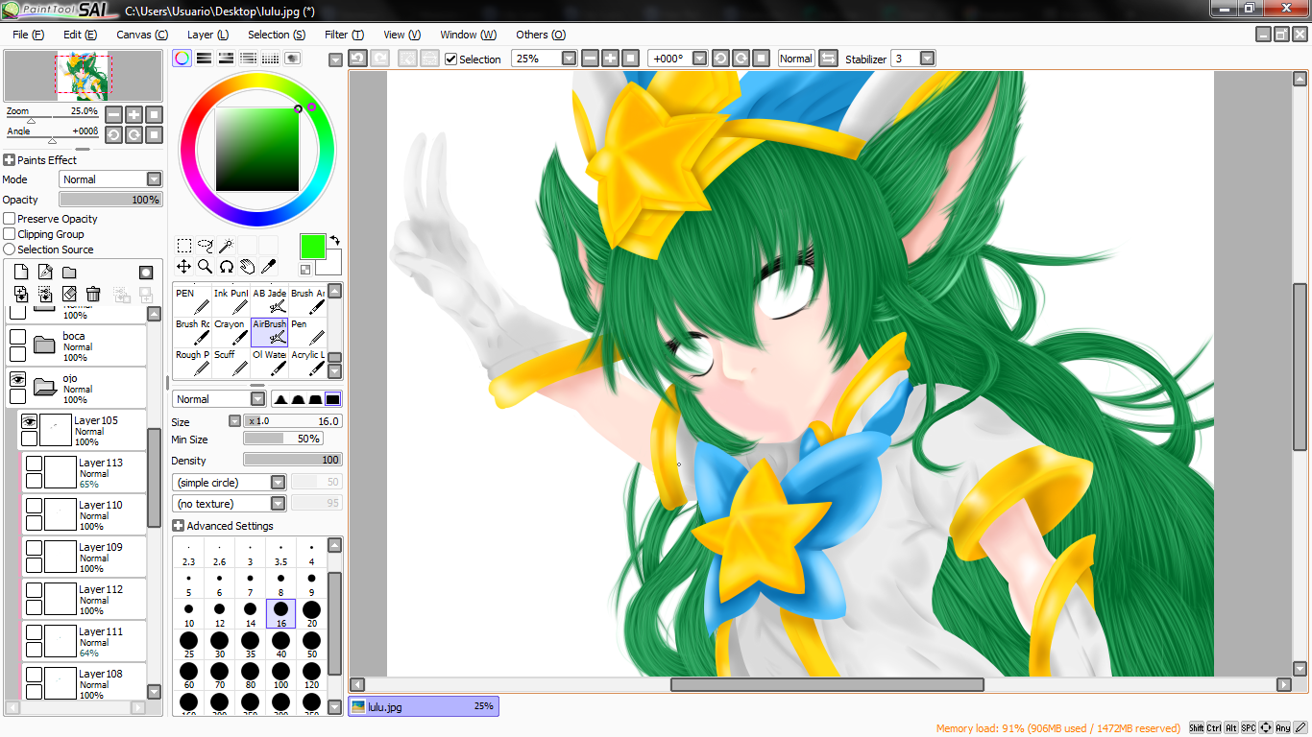1312x737 pixels.
Task: Open the Filter menu
Action: pos(344,35)
